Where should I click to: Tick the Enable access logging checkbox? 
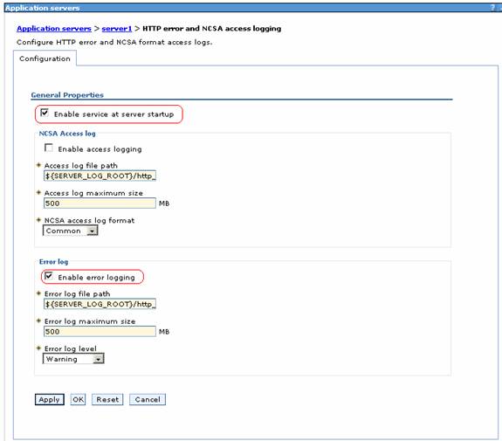tap(49, 148)
